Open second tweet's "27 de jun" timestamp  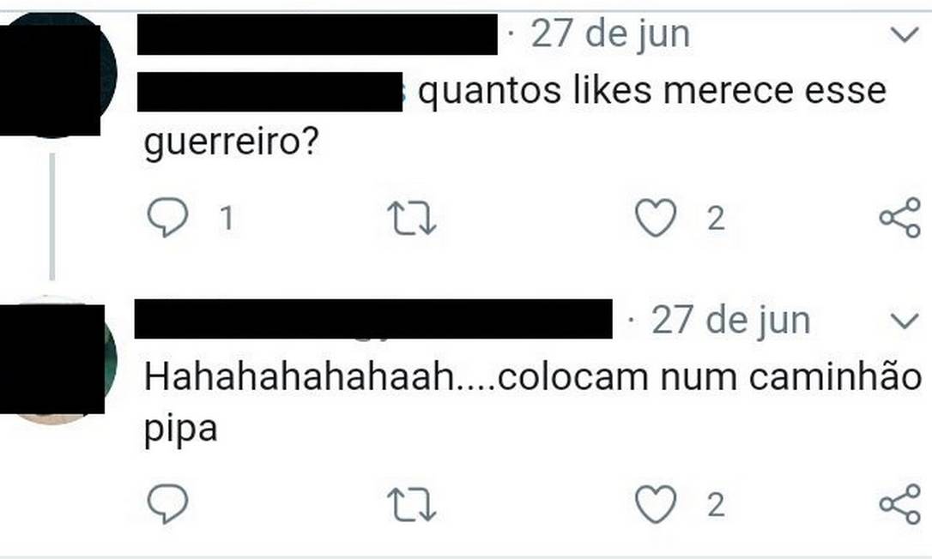click(x=731, y=321)
